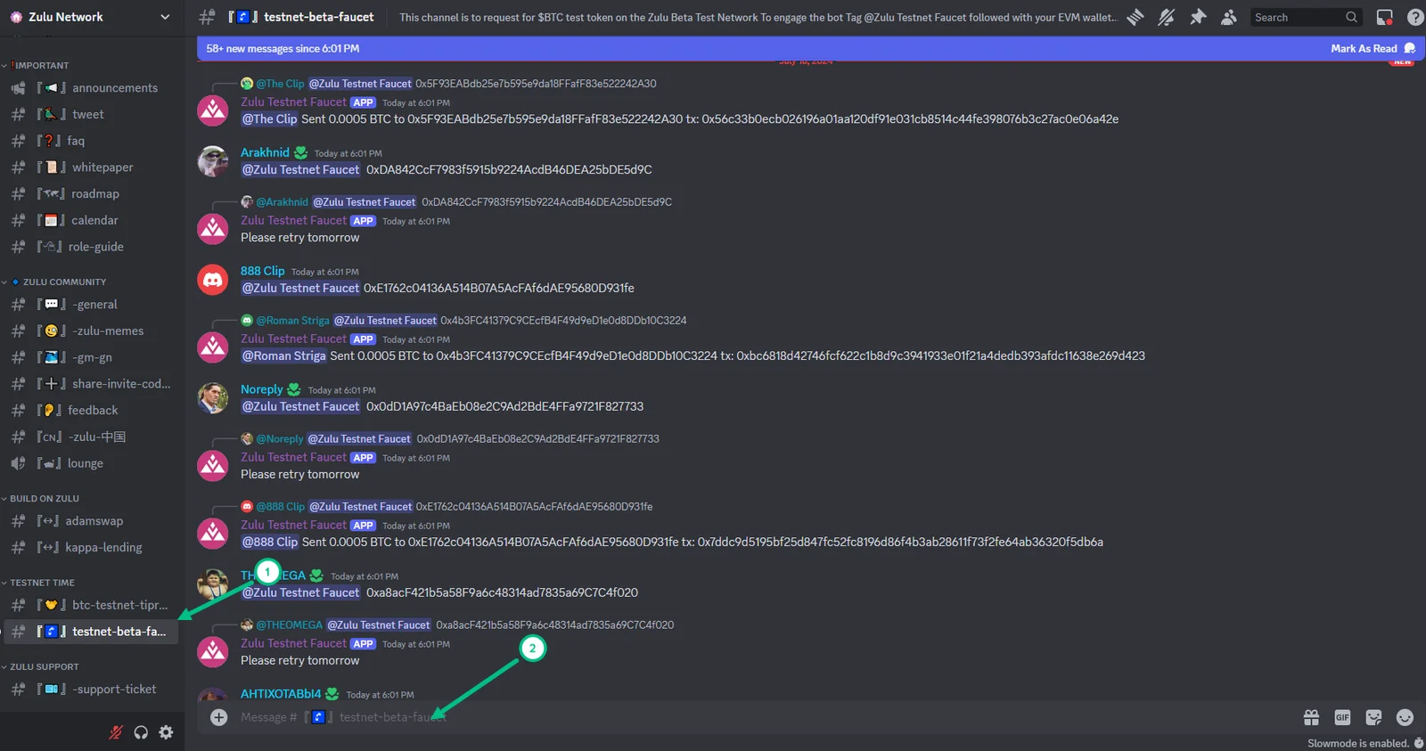Open the kappa-lending channel
The height and width of the screenshot is (751, 1426).
[x=93, y=547]
